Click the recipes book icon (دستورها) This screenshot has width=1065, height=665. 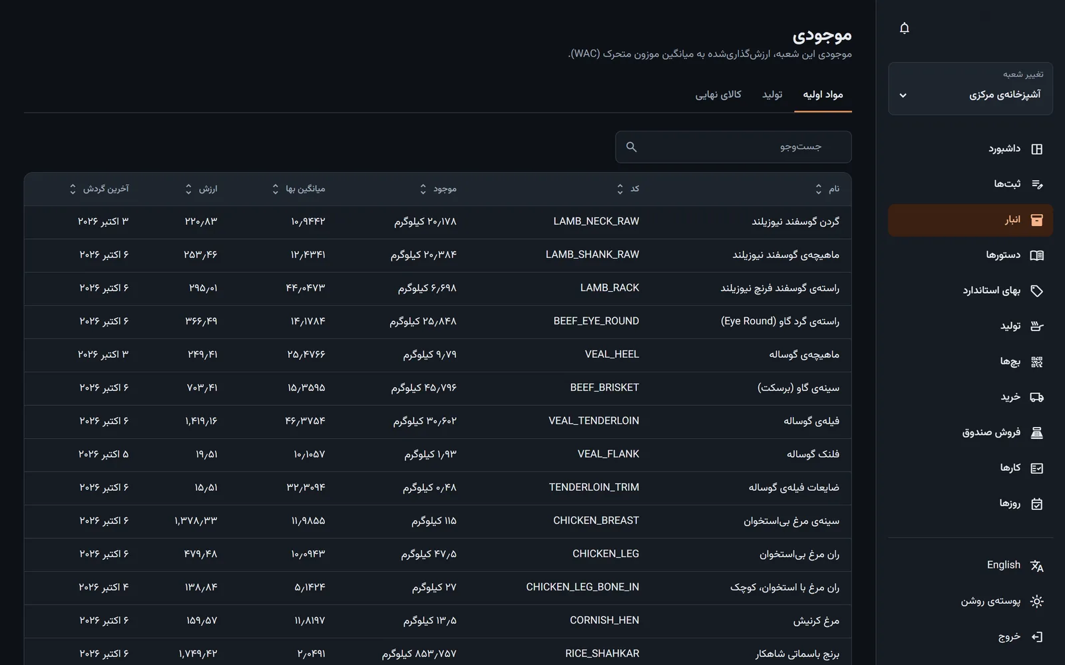[1036, 255]
